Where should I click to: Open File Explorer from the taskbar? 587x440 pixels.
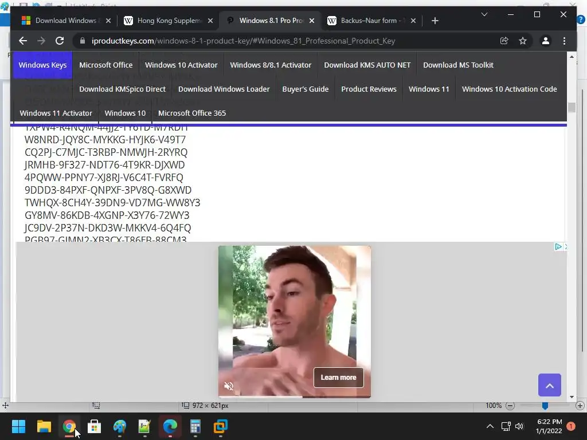pyautogui.click(x=44, y=426)
